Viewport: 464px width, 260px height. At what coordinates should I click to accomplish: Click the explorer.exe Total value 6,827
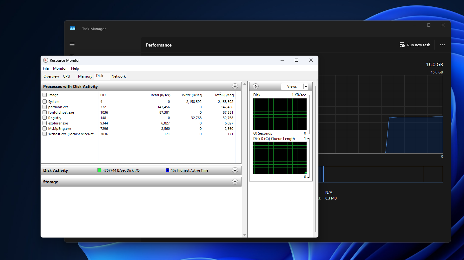tap(229, 123)
